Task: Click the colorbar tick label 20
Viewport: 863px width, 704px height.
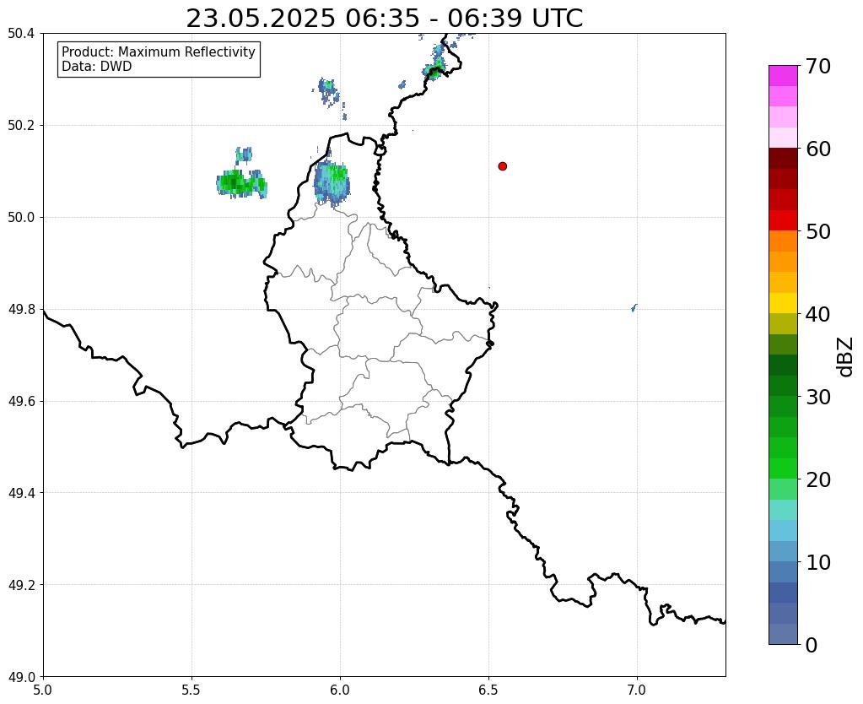Action: point(818,479)
